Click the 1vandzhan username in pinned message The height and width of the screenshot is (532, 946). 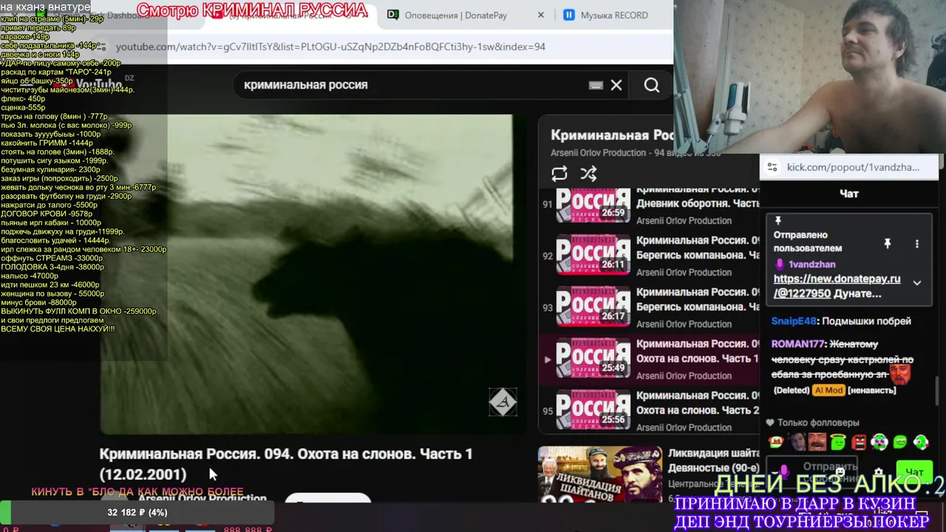click(x=811, y=264)
